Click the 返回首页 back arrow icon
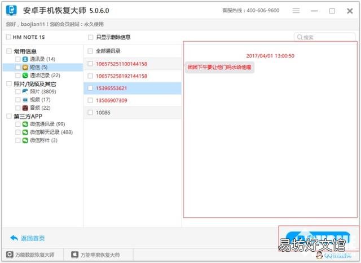361x263 pixels. point(14,238)
